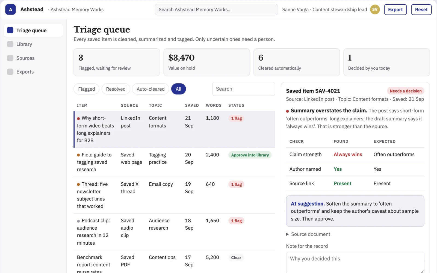
Task: Click the Decided by you today card
Action: [386, 62]
